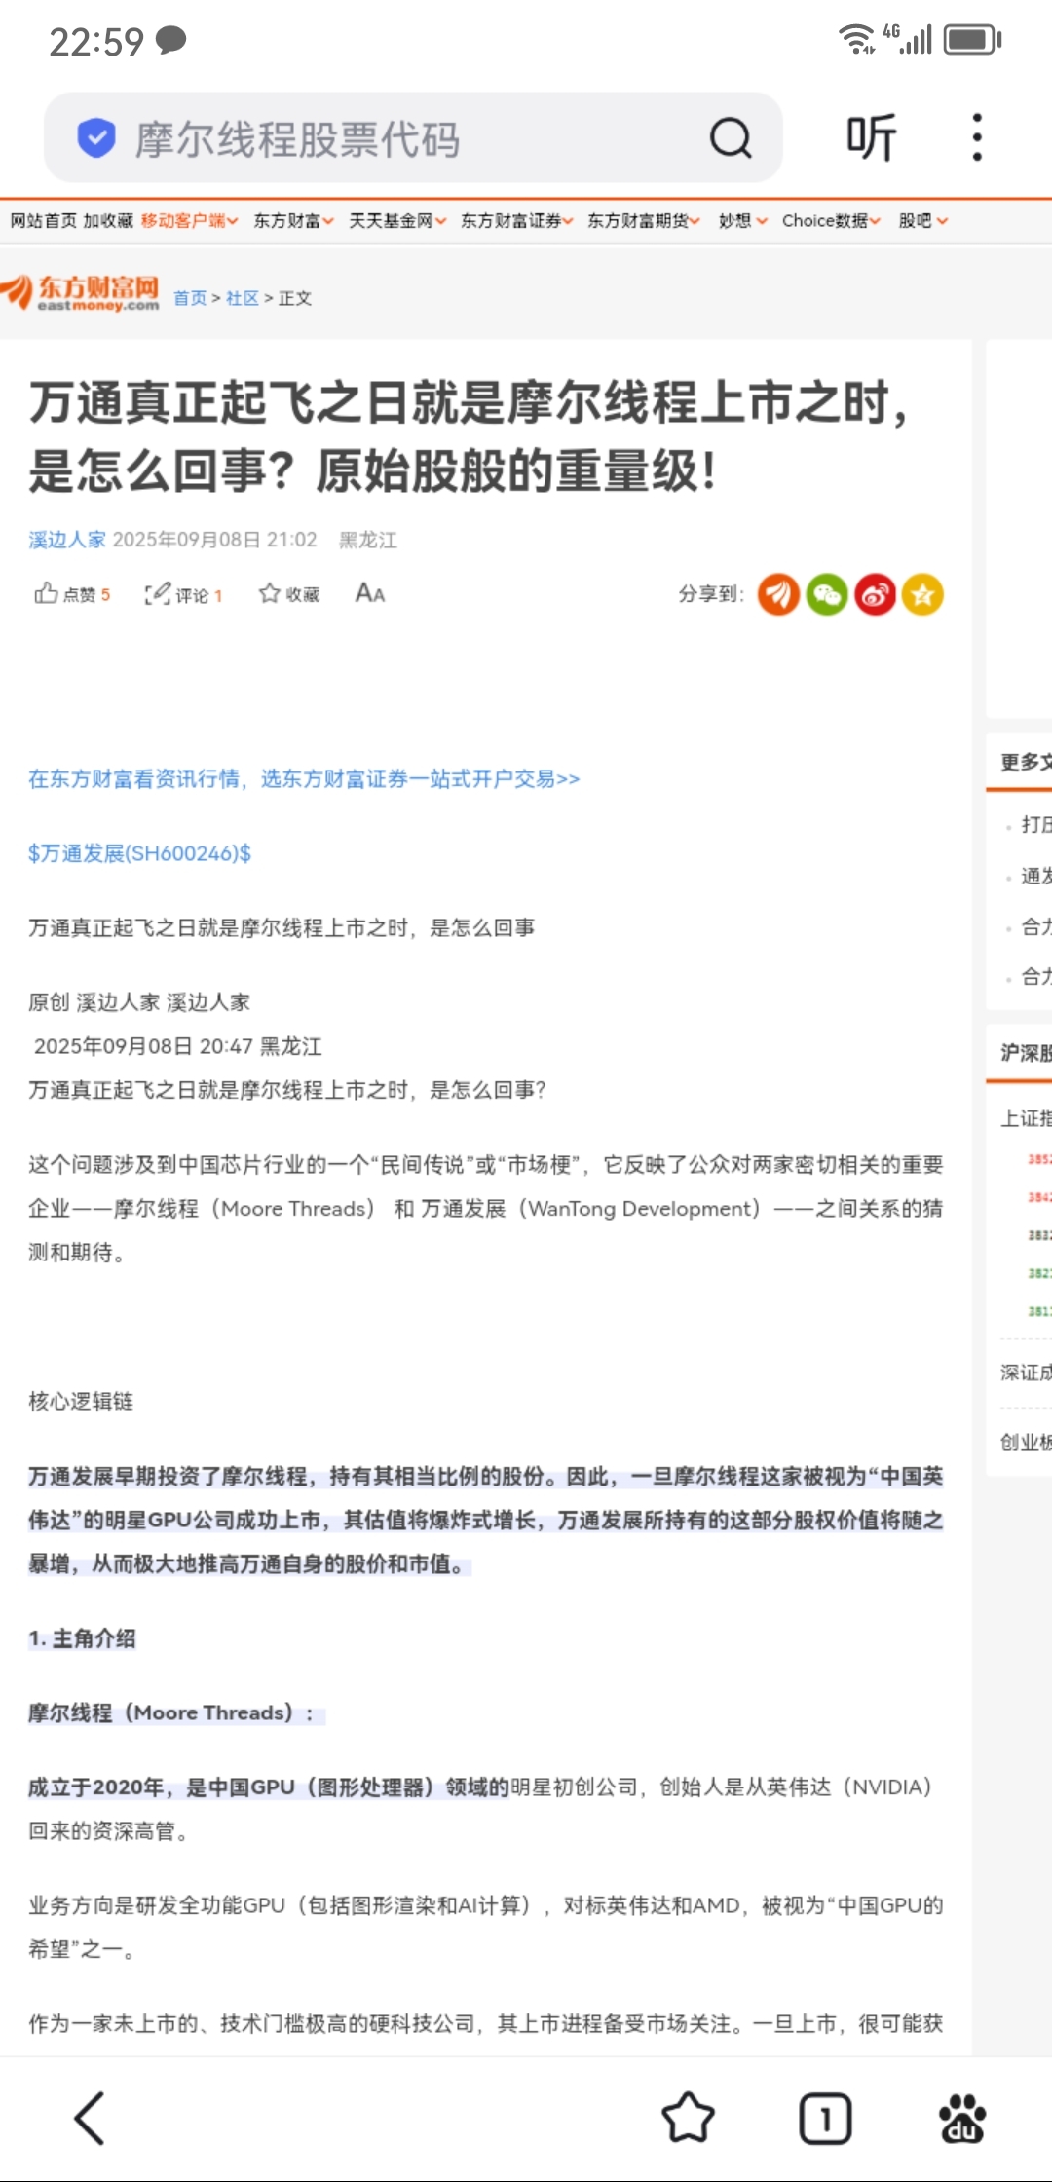Open 网站首页 in top nav

click(x=43, y=221)
